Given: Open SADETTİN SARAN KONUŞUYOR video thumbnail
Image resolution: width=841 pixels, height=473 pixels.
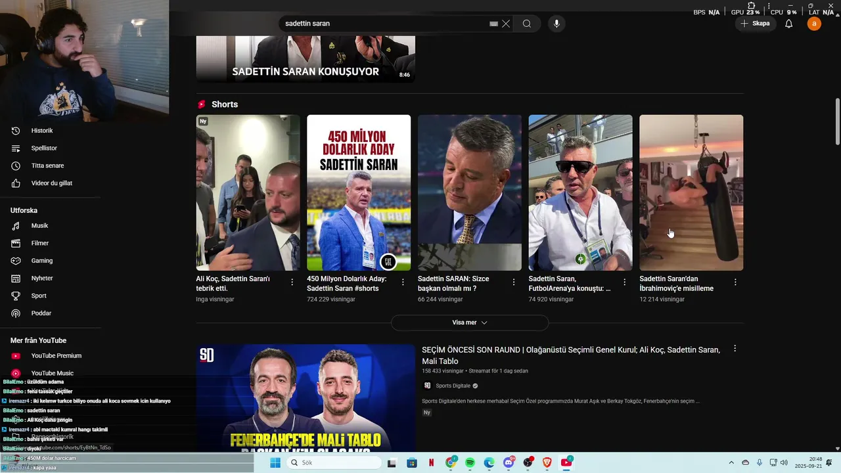Looking at the screenshot, I should tap(306, 59).
